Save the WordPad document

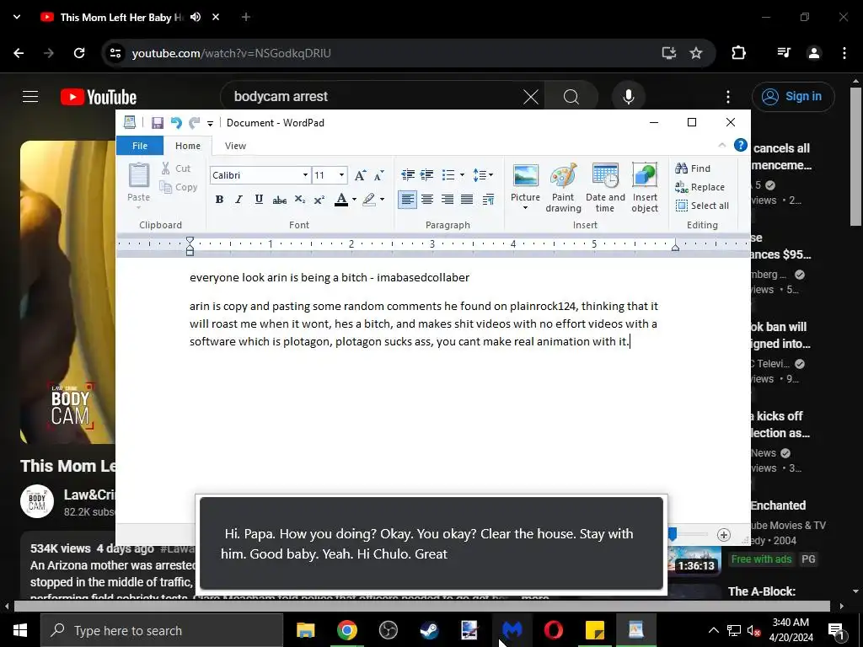point(158,123)
